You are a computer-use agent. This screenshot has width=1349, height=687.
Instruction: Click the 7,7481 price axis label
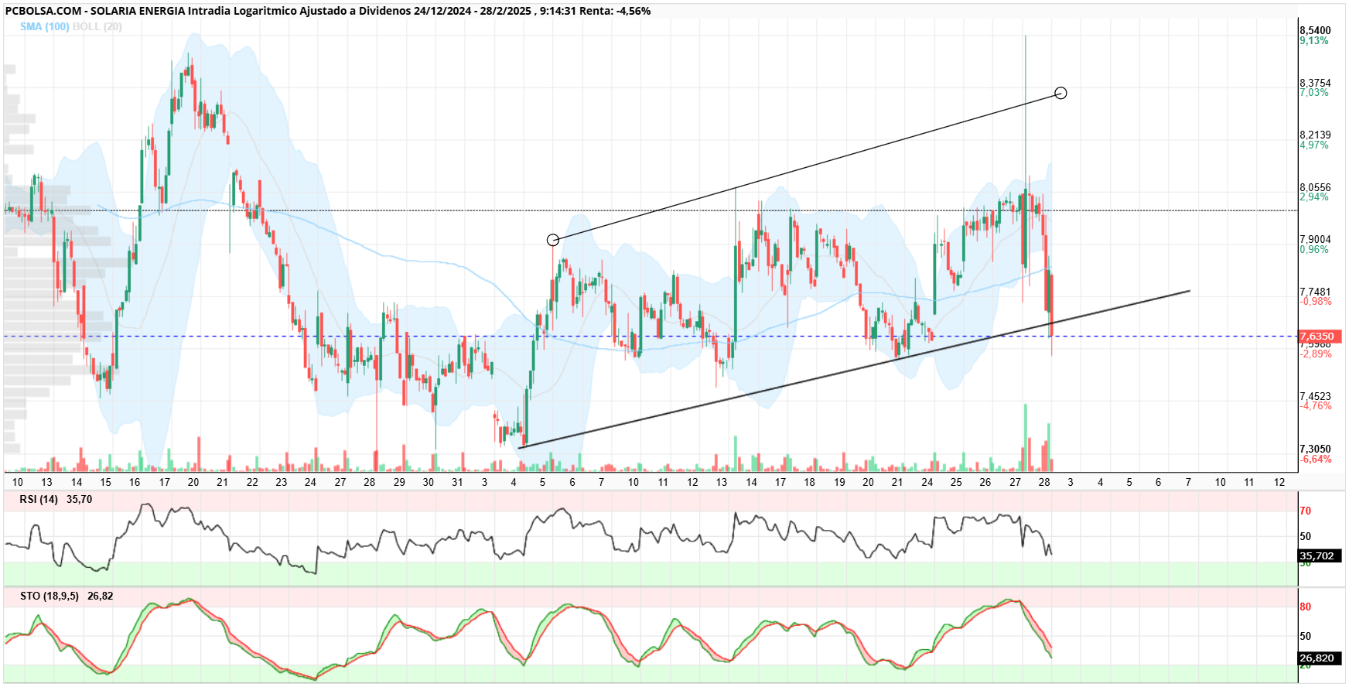[x=1315, y=292]
